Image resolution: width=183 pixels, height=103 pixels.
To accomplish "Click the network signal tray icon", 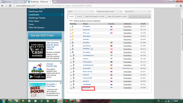I will [x=165, y=101].
